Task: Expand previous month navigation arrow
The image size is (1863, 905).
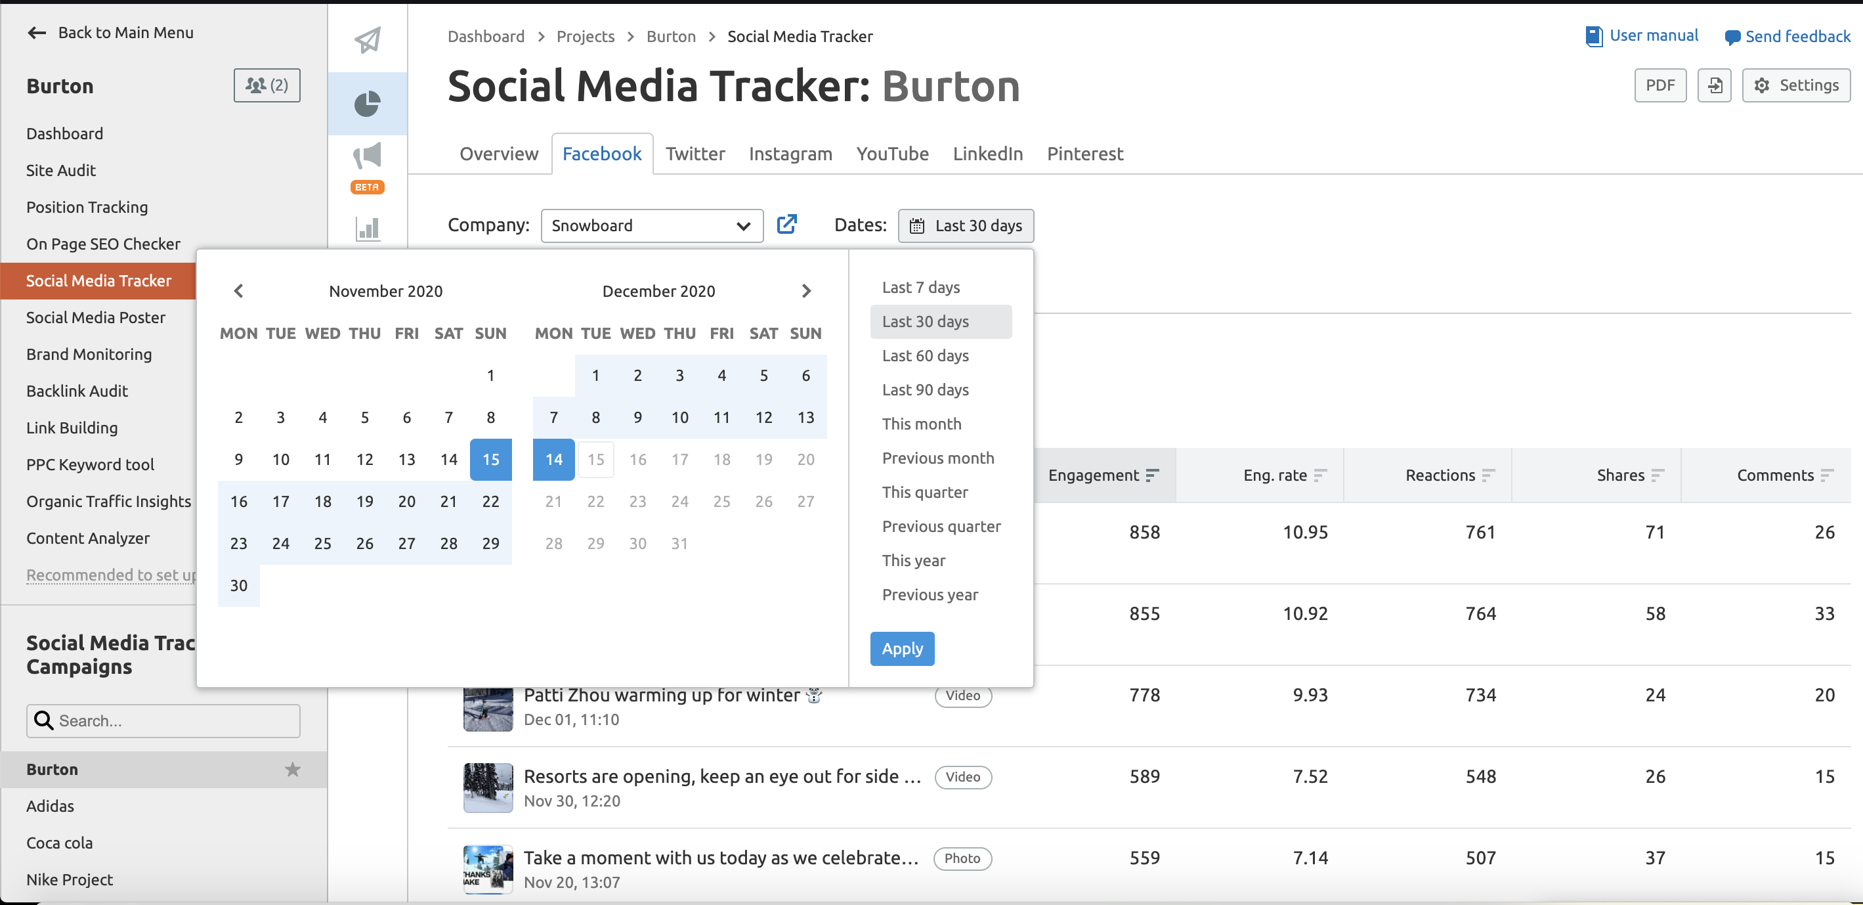Action: click(239, 292)
